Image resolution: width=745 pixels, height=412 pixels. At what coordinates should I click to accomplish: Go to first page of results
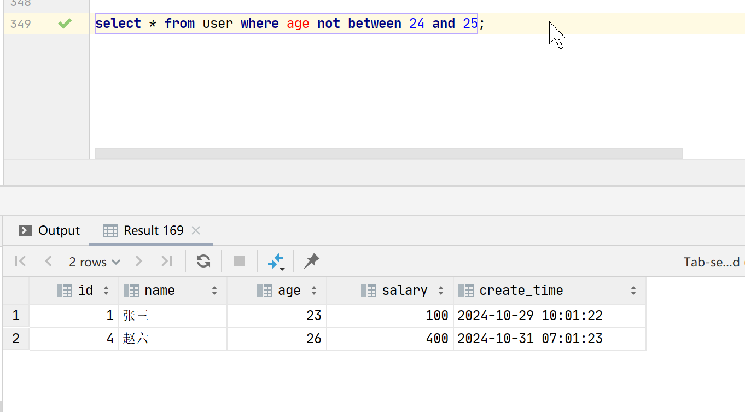[x=20, y=262]
